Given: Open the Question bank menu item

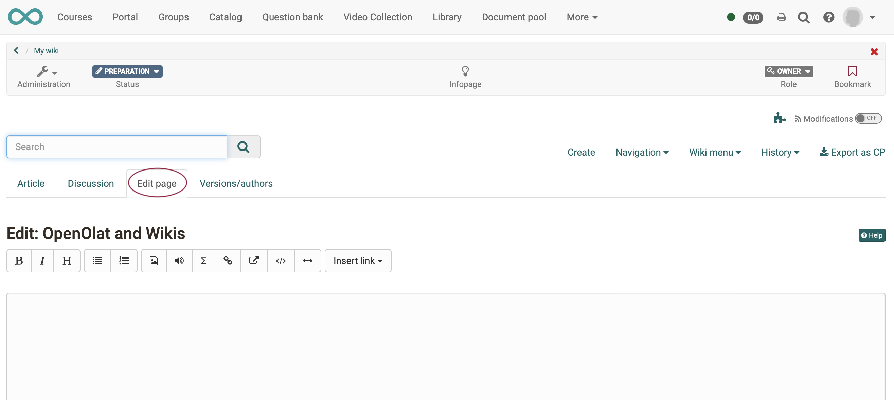Looking at the screenshot, I should 292,17.
